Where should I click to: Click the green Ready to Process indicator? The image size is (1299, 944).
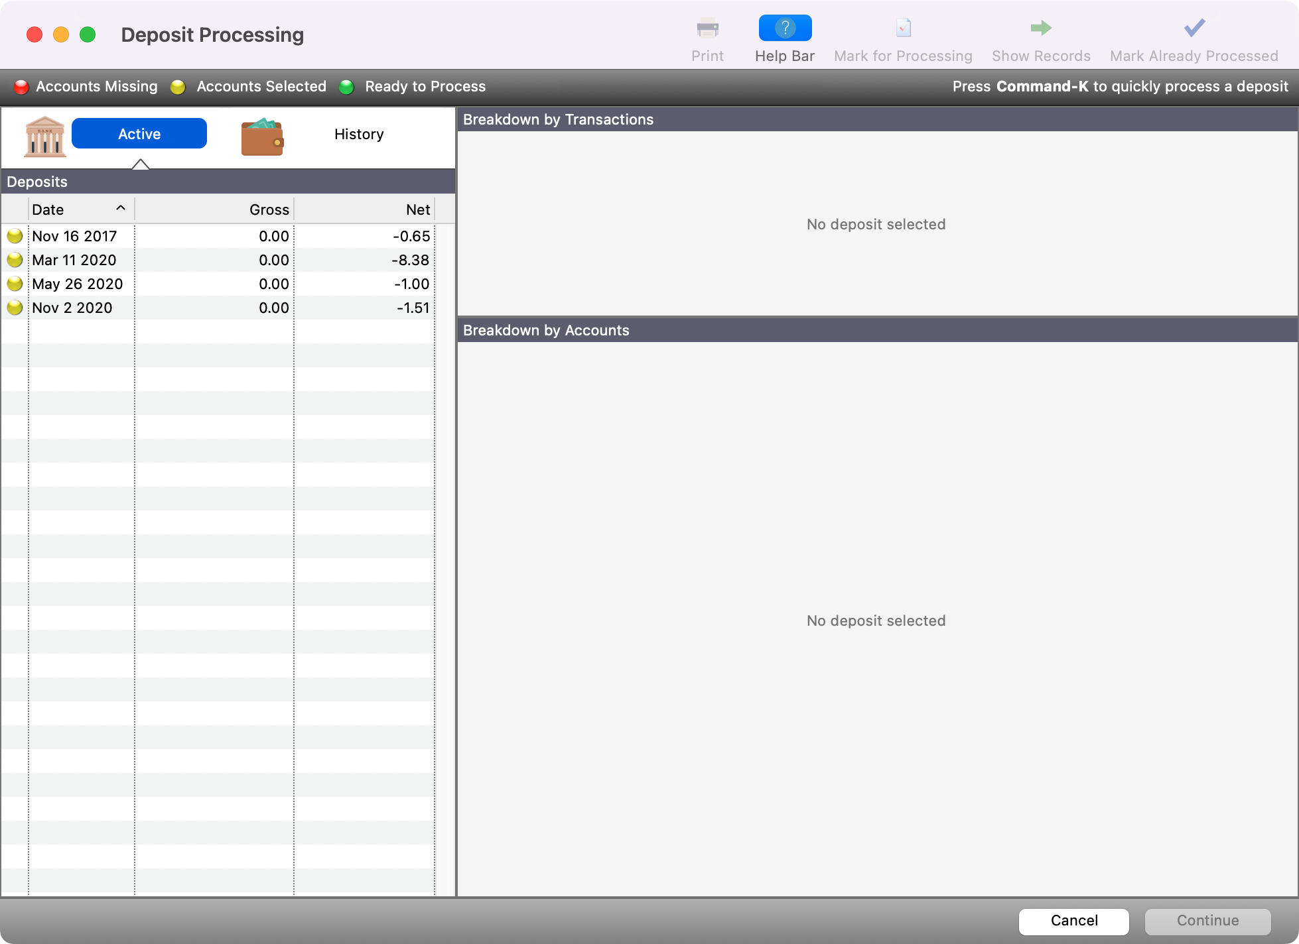pos(346,86)
